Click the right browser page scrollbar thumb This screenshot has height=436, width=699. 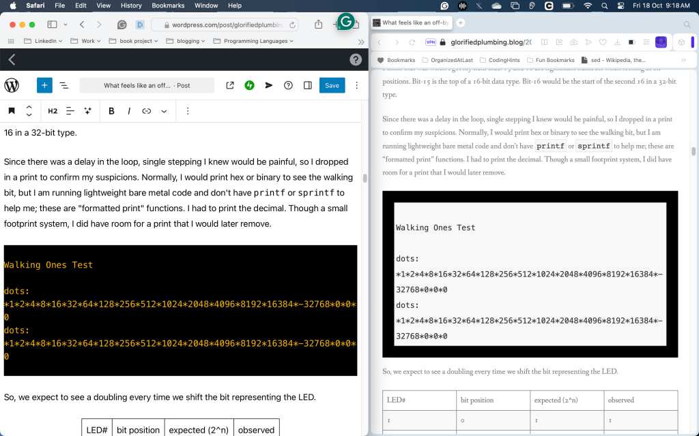694,151
